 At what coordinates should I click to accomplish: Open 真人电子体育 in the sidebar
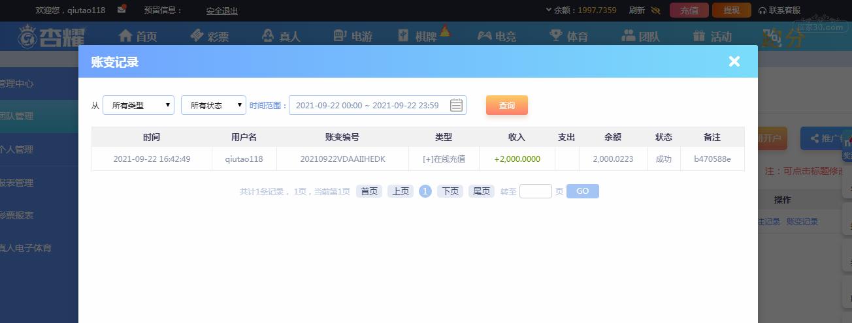39,248
